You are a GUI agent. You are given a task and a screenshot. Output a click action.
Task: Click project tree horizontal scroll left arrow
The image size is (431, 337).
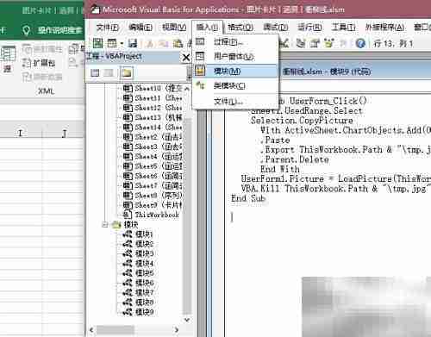[91, 330]
